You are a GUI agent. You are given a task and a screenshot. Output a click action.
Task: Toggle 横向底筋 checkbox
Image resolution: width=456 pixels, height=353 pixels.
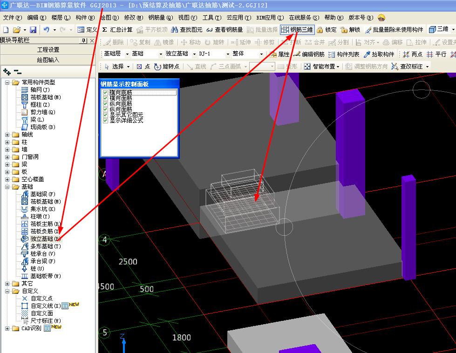(106, 93)
